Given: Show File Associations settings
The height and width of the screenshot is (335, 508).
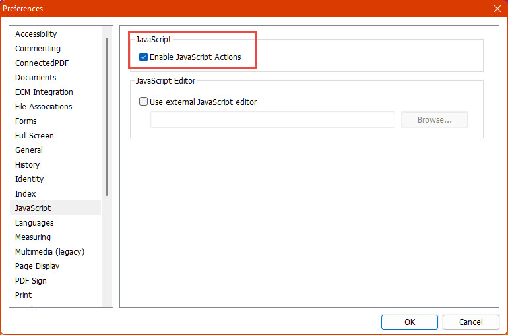Looking at the screenshot, I should (44, 107).
